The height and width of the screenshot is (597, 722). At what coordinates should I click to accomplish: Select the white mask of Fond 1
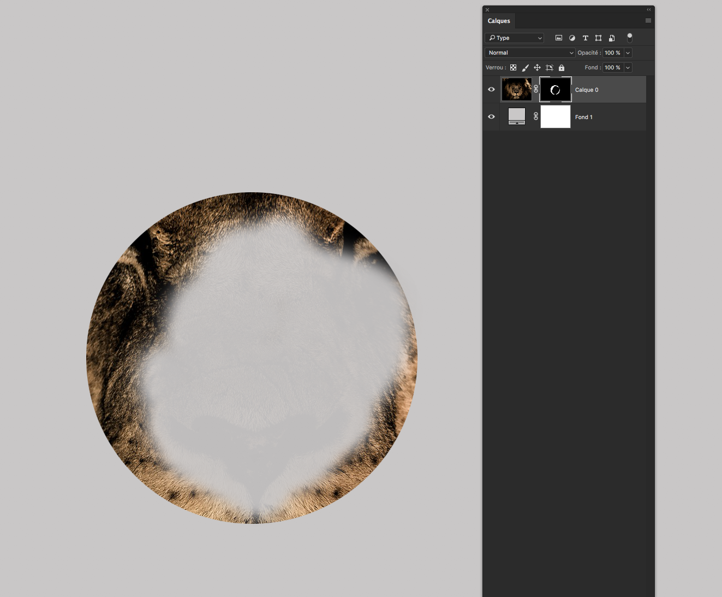coord(556,117)
